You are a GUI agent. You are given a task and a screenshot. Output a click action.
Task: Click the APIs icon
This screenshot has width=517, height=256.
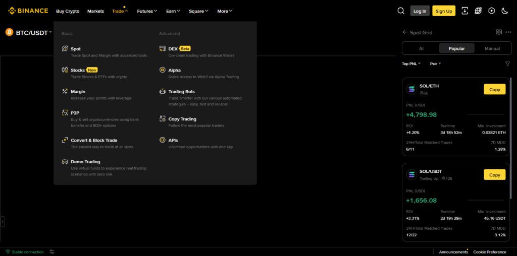tap(163, 140)
